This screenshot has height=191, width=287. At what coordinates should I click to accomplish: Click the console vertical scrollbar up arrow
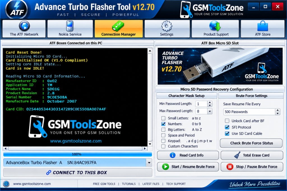(x=150, y=51)
